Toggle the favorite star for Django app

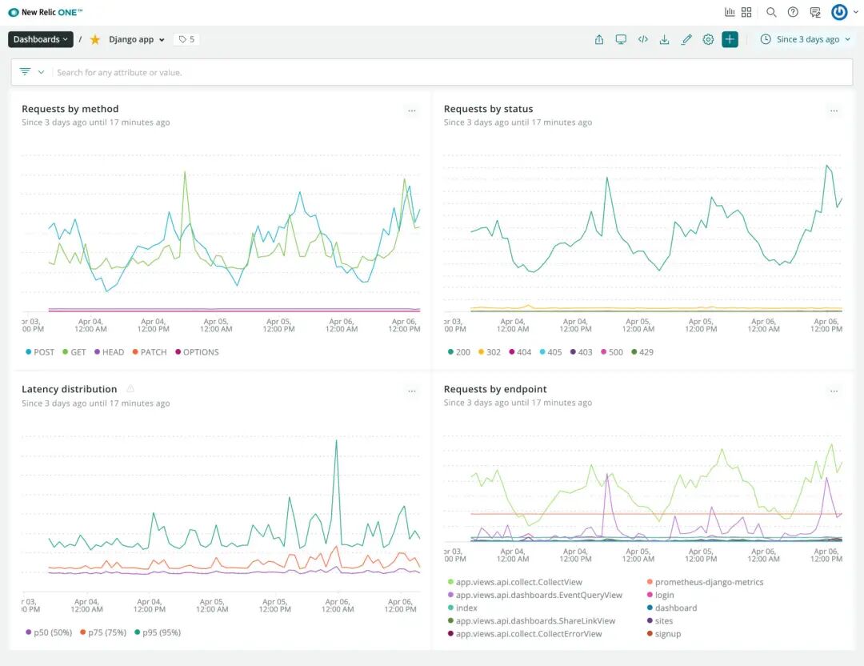[94, 39]
